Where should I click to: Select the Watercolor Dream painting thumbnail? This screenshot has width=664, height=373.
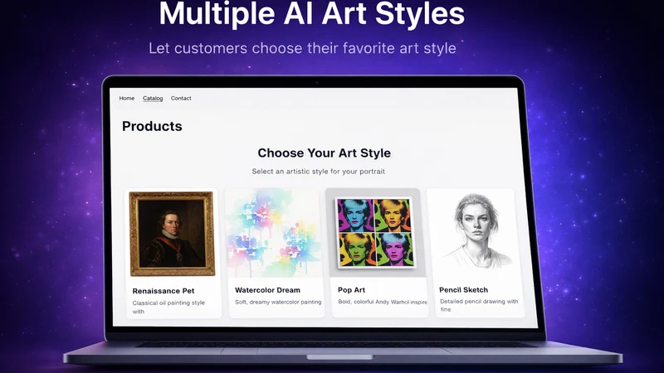[x=273, y=233]
